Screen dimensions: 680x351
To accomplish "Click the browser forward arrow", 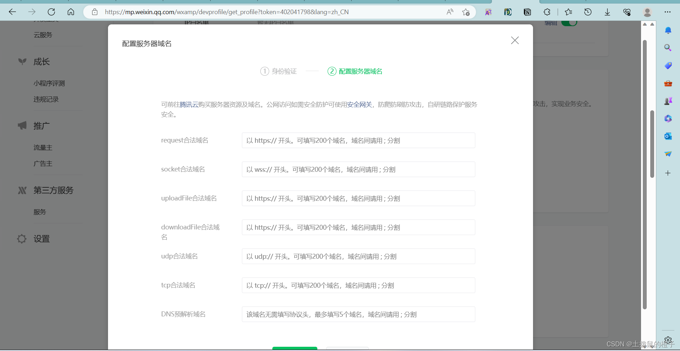I will (32, 12).
